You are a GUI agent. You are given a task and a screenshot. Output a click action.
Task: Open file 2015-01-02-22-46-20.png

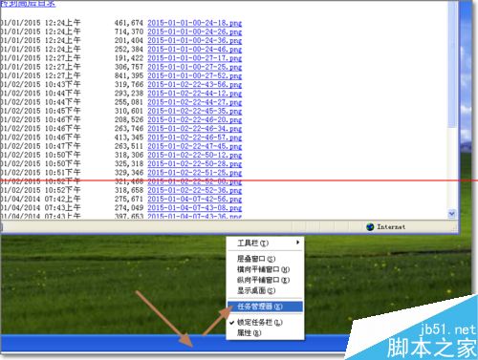194,119
